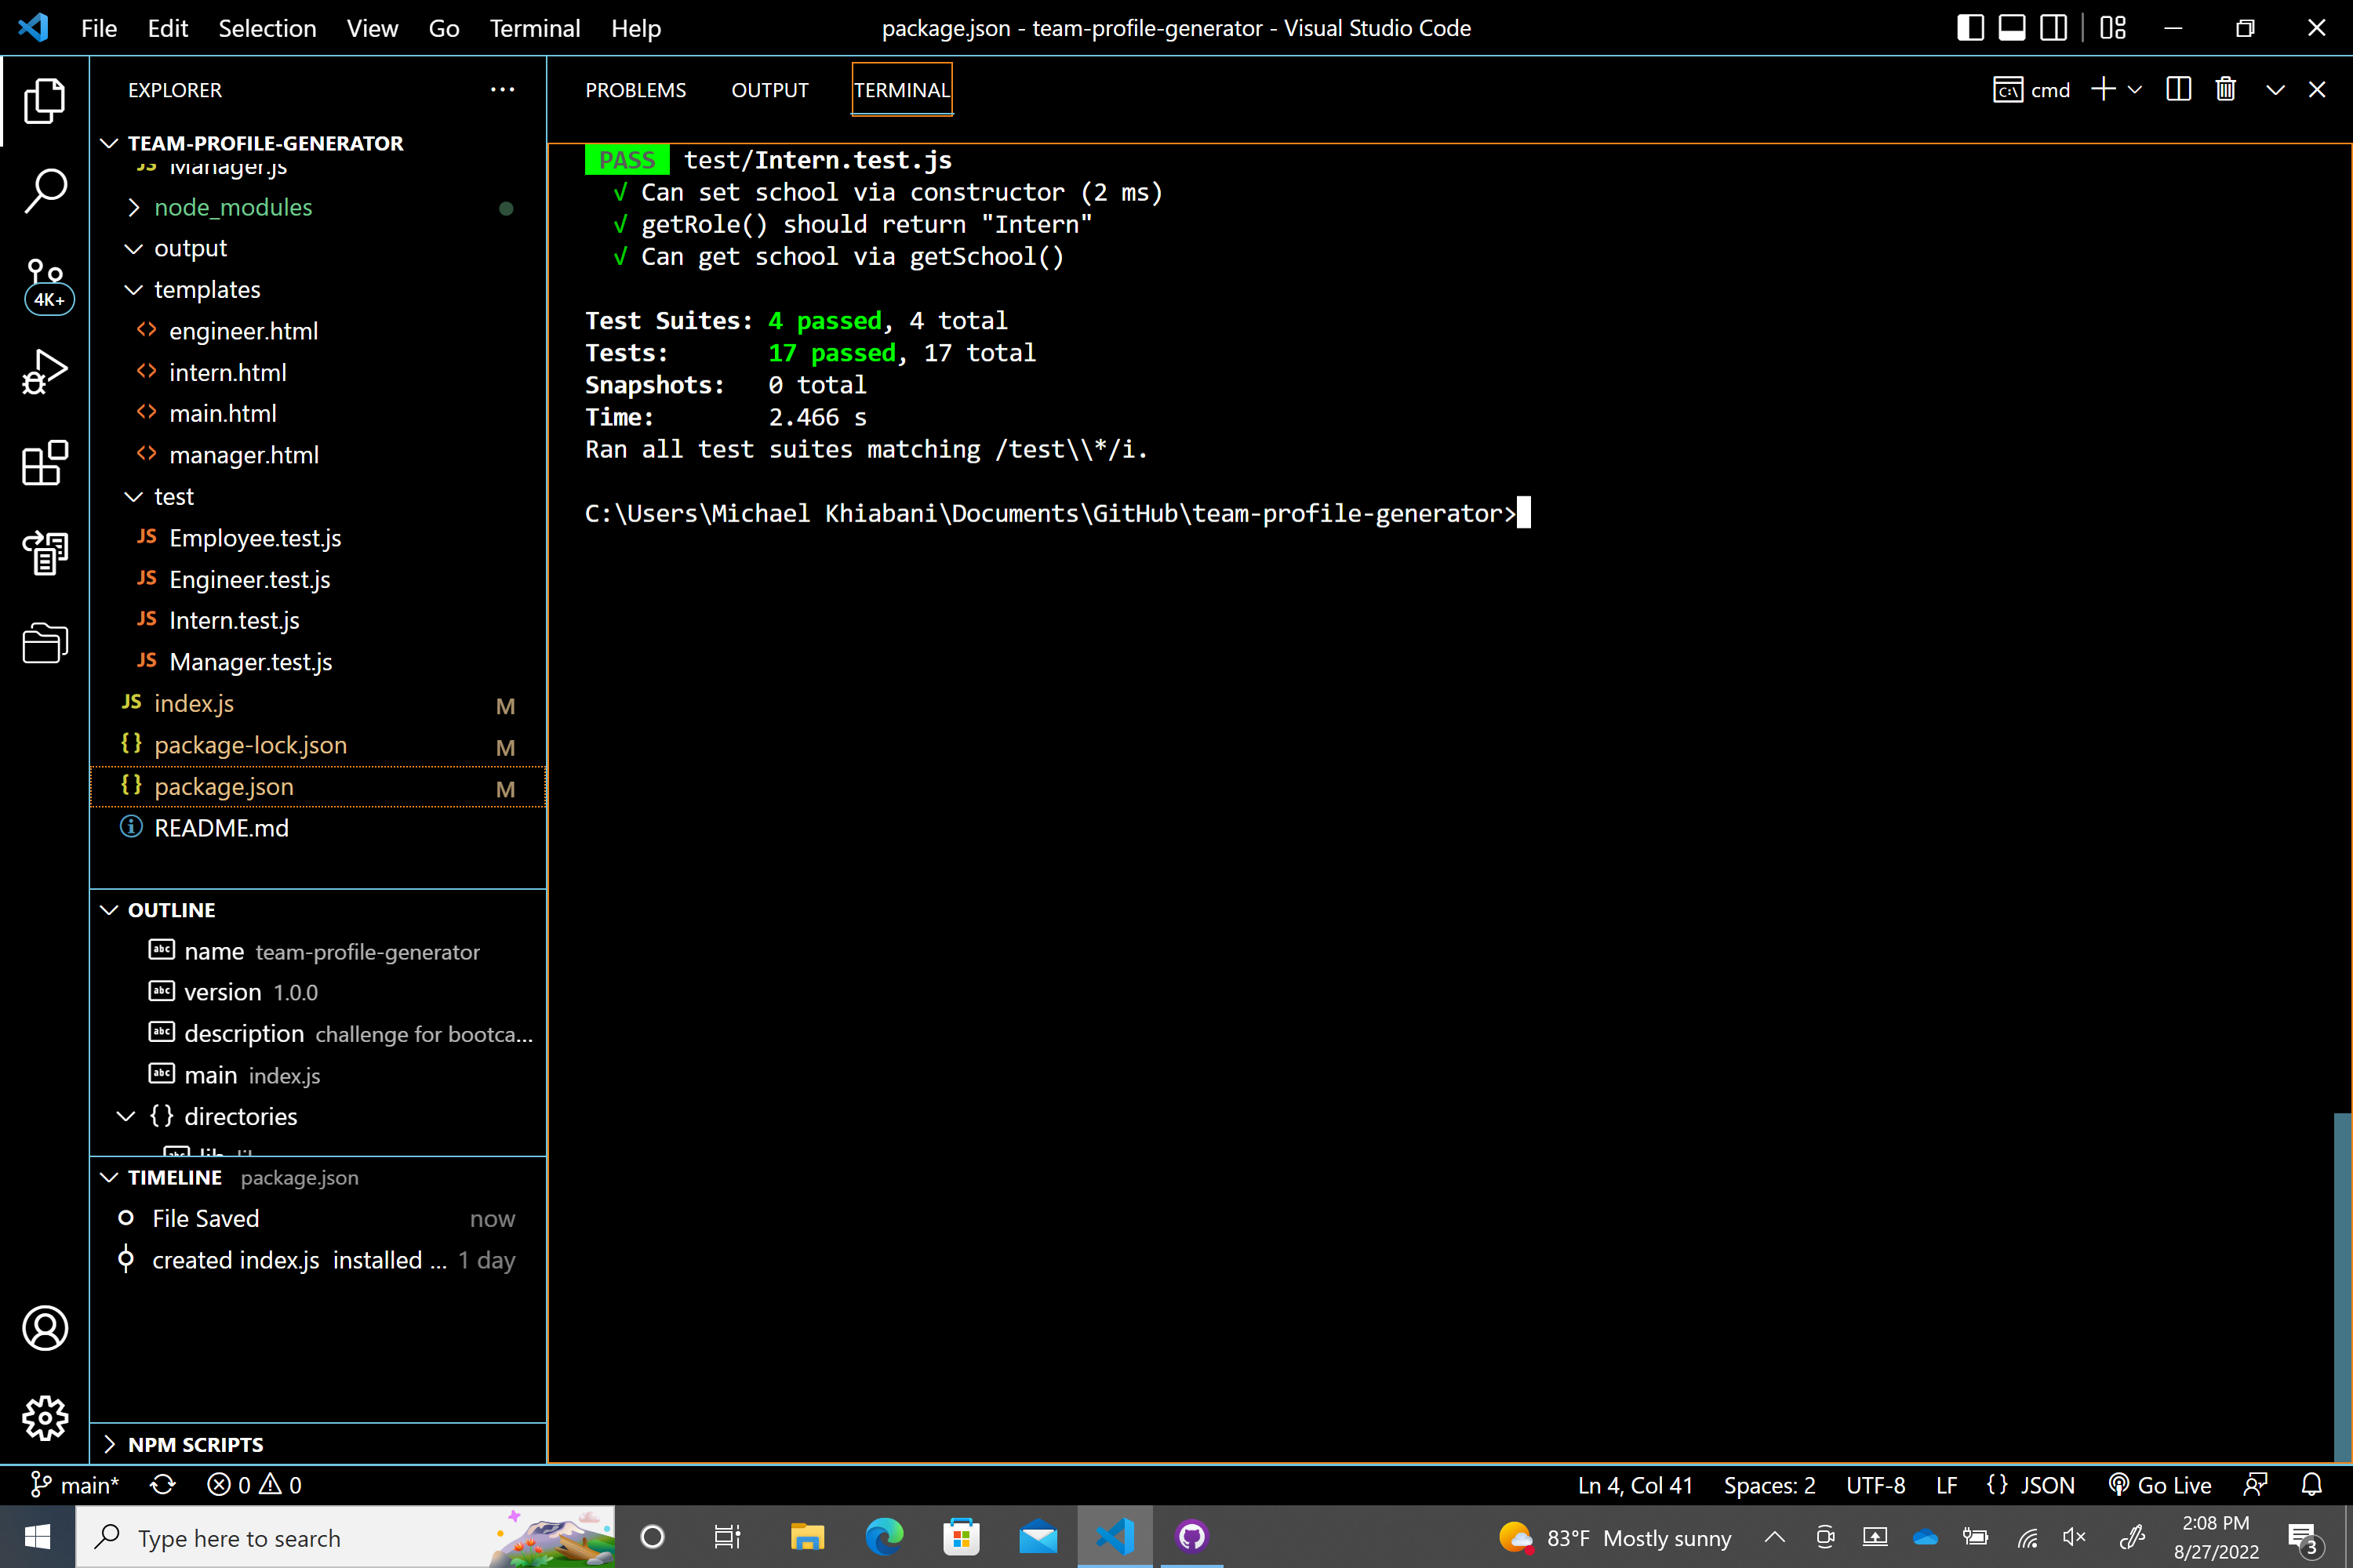The image size is (2353, 1568).
Task: Open Manage settings gear icon
Action: tap(45, 1417)
